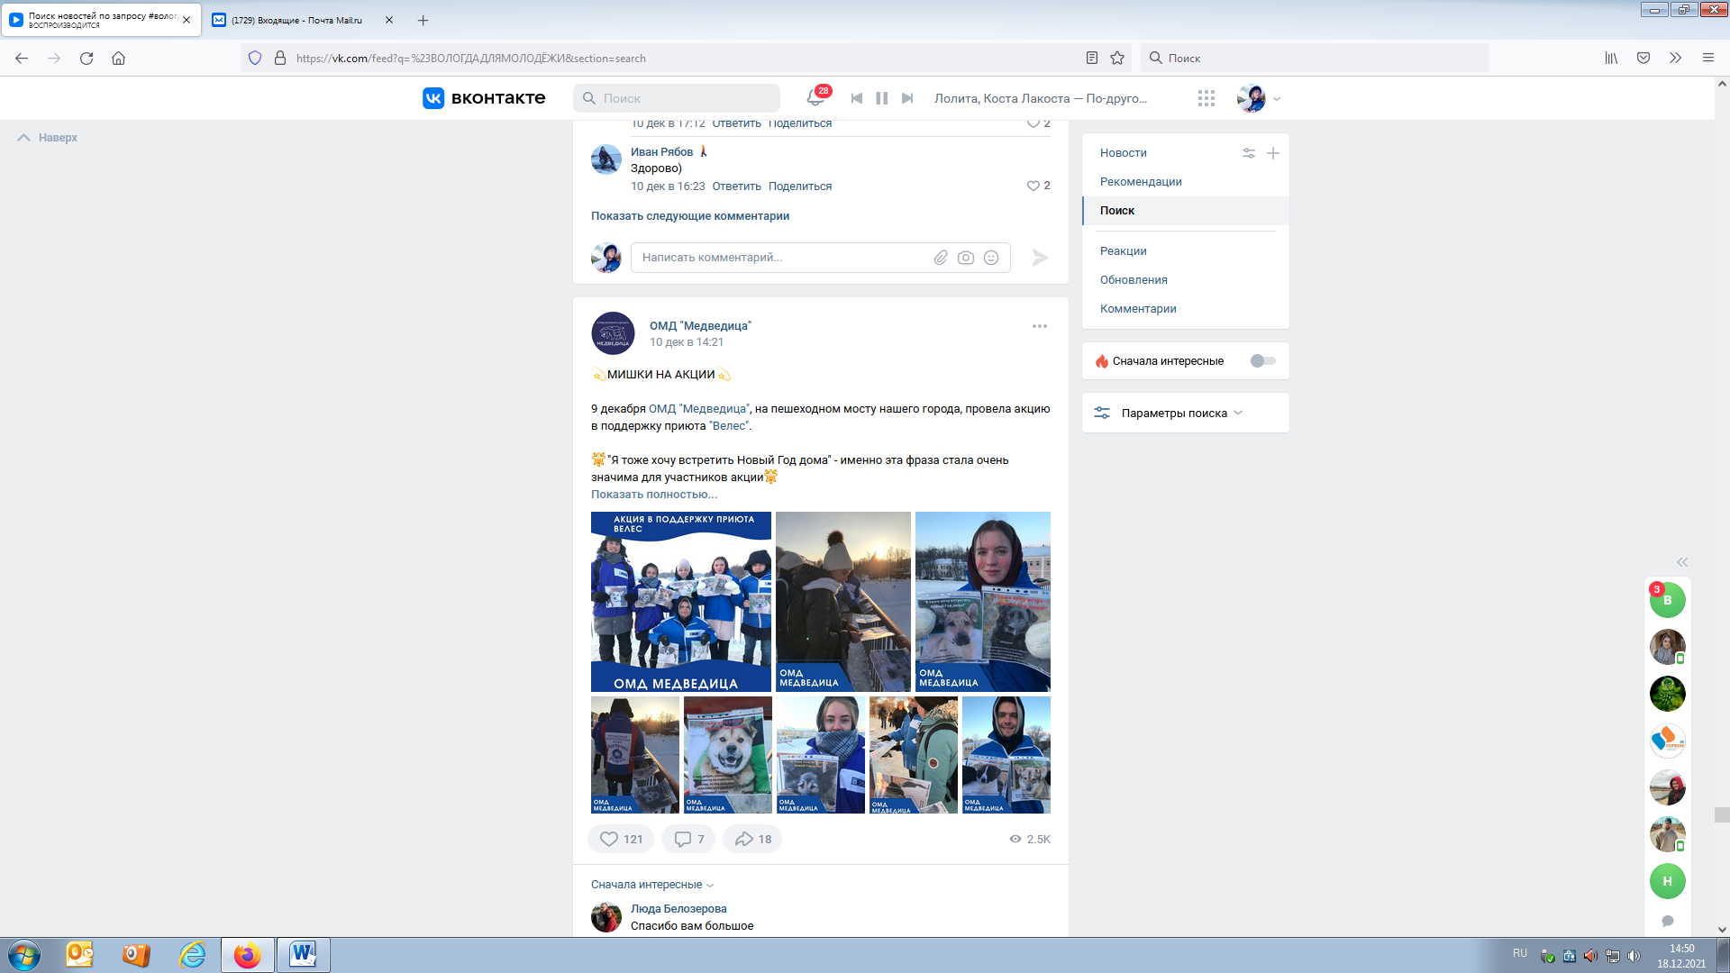The height and width of the screenshot is (973, 1730).
Task: Click Наверх to return to top
Action: point(48,138)
